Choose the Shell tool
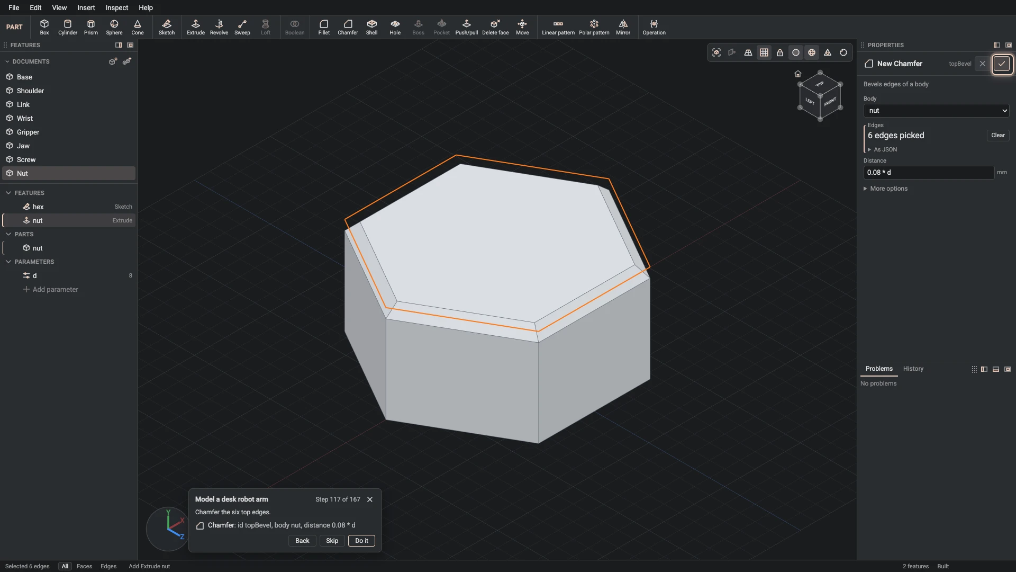This screenshot has height=572, width=1016. point(372,27)
